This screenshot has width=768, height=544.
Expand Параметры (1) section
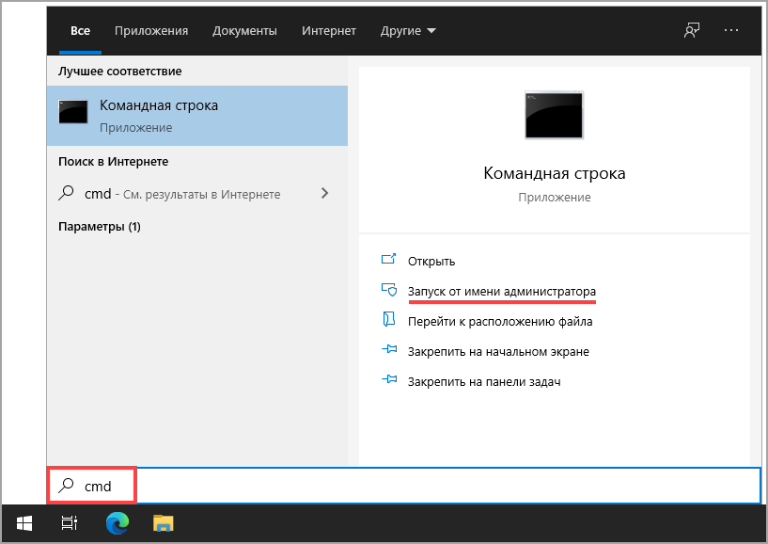[x=100, y=227]
